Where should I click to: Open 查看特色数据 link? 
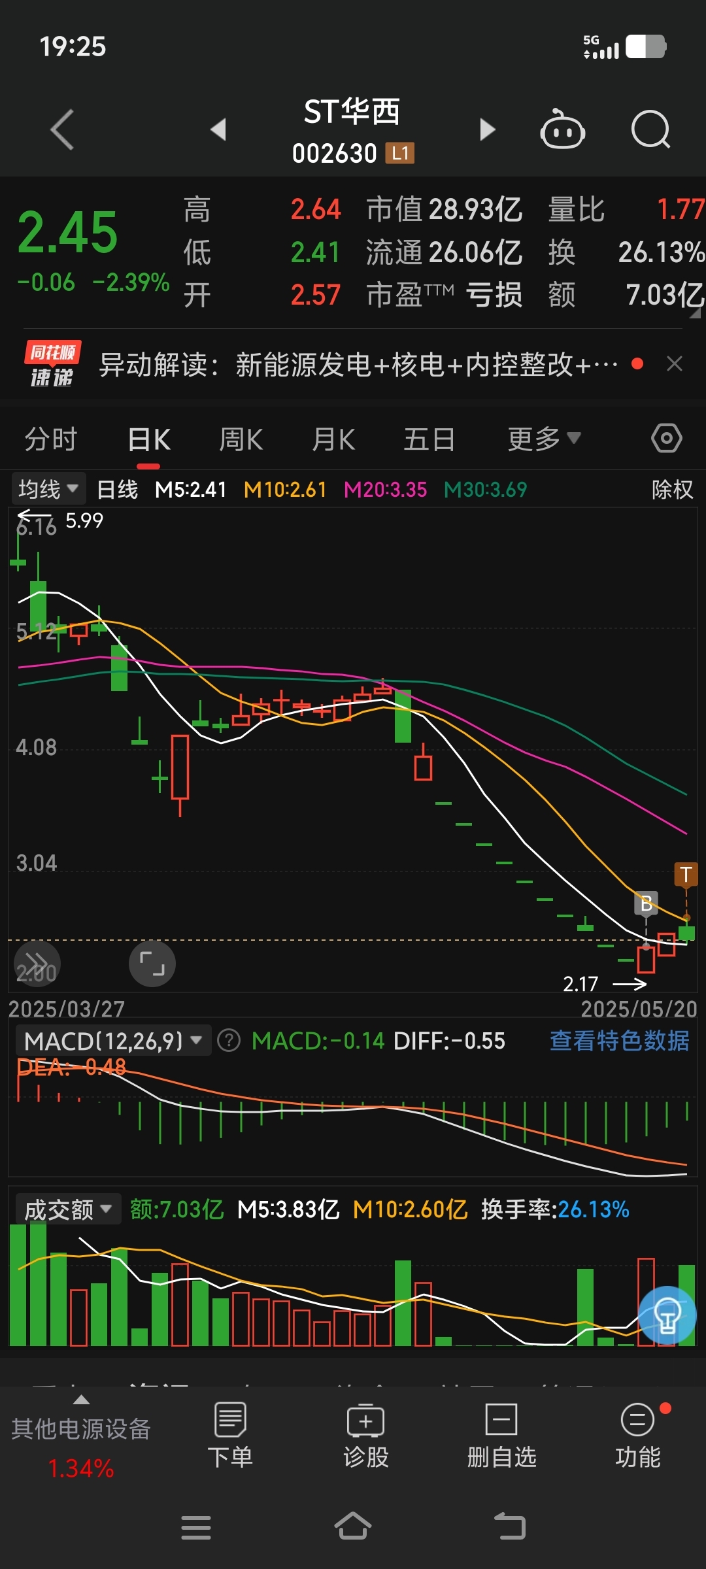pyautogui.click(x=619, y=1040)
